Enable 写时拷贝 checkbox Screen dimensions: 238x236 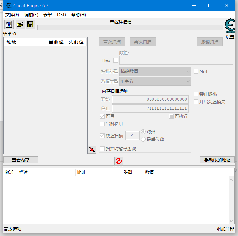point(102,124)
